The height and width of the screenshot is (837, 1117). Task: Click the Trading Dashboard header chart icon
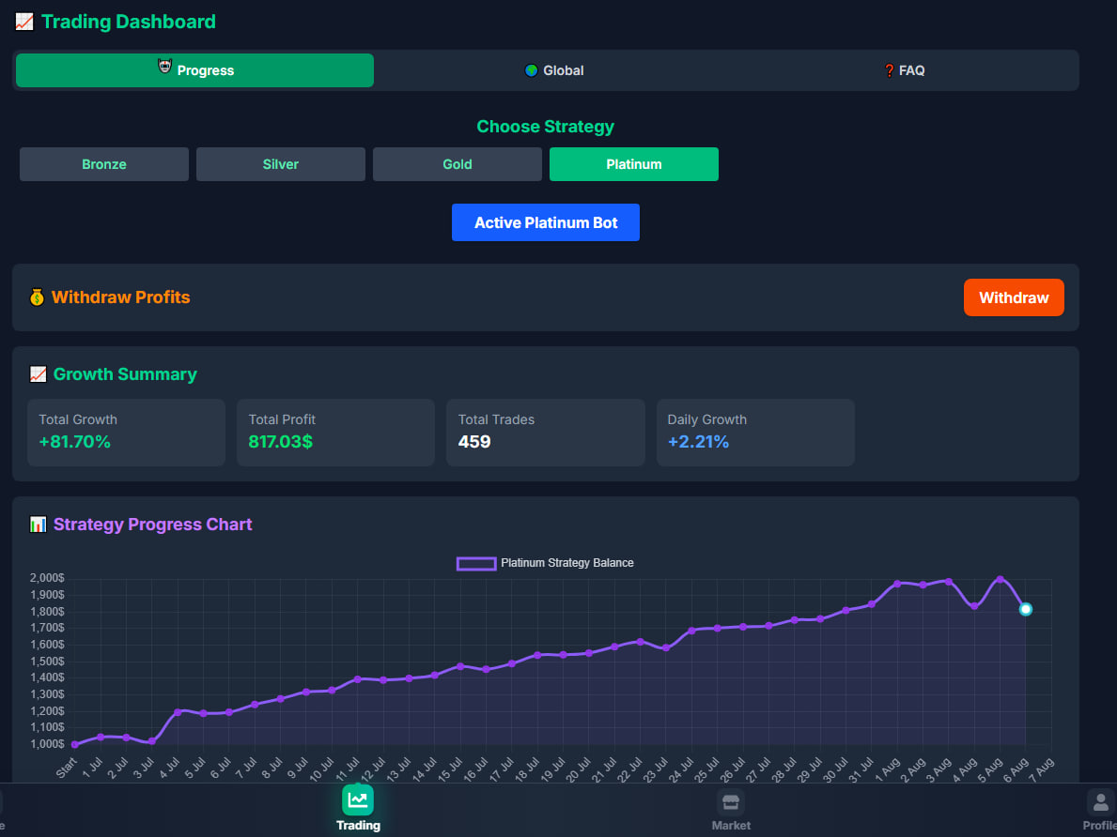[x=24, y=22]
